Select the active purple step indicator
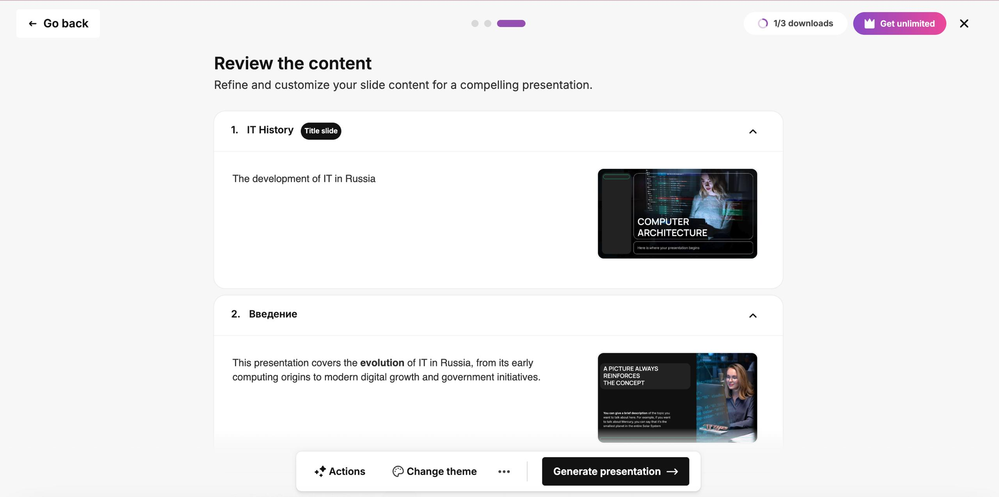Viewport: 999px width, 497px height. pyautogui.click(x=511, y=23)
